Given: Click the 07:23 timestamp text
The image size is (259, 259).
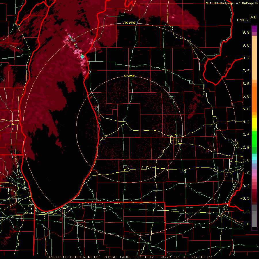Looking at the screenshot, I should click(x=206, y=257).
